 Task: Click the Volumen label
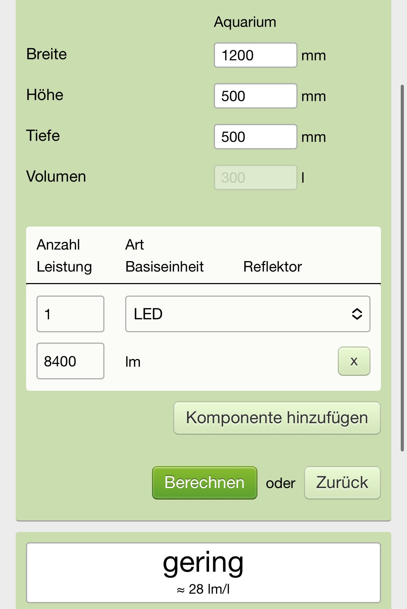[x=56, y=177]
